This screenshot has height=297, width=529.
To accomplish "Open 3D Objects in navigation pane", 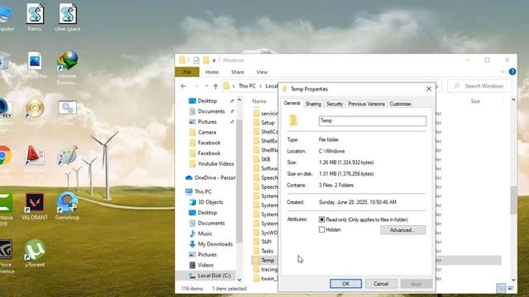I will (x=206, y=202).
